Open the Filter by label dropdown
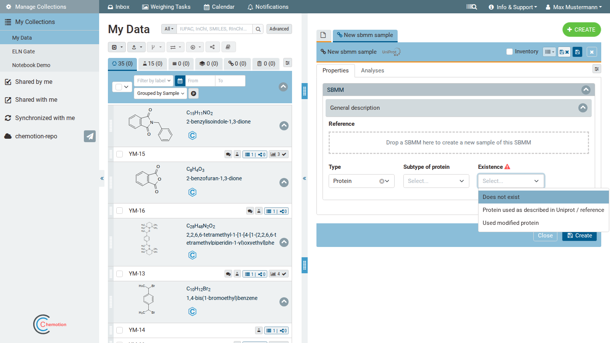 tap(154, 81)
